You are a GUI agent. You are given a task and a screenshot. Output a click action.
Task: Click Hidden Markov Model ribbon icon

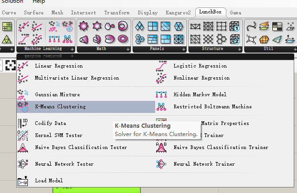coord(54,39)
